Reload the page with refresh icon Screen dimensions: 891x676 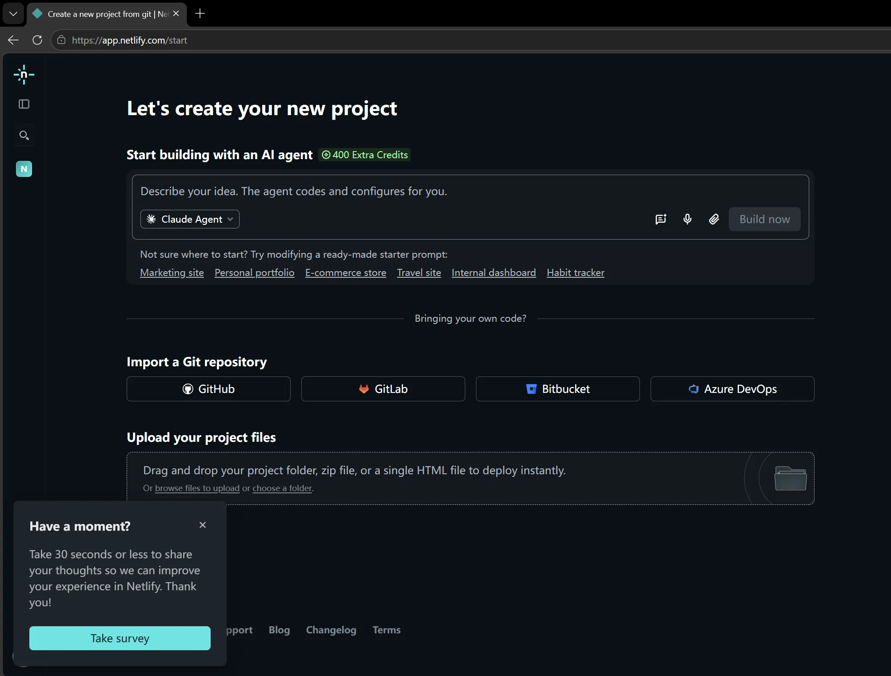(x=37, y=40)
